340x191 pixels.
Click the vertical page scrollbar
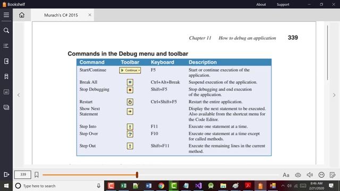pos(327,53)
